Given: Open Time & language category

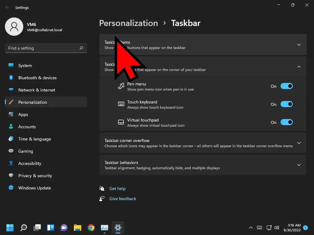Looking at the screenshot, I should pos(46,139).
